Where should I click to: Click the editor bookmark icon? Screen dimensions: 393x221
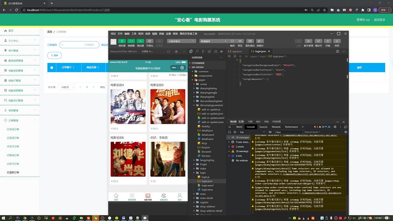tap(235, 56)
